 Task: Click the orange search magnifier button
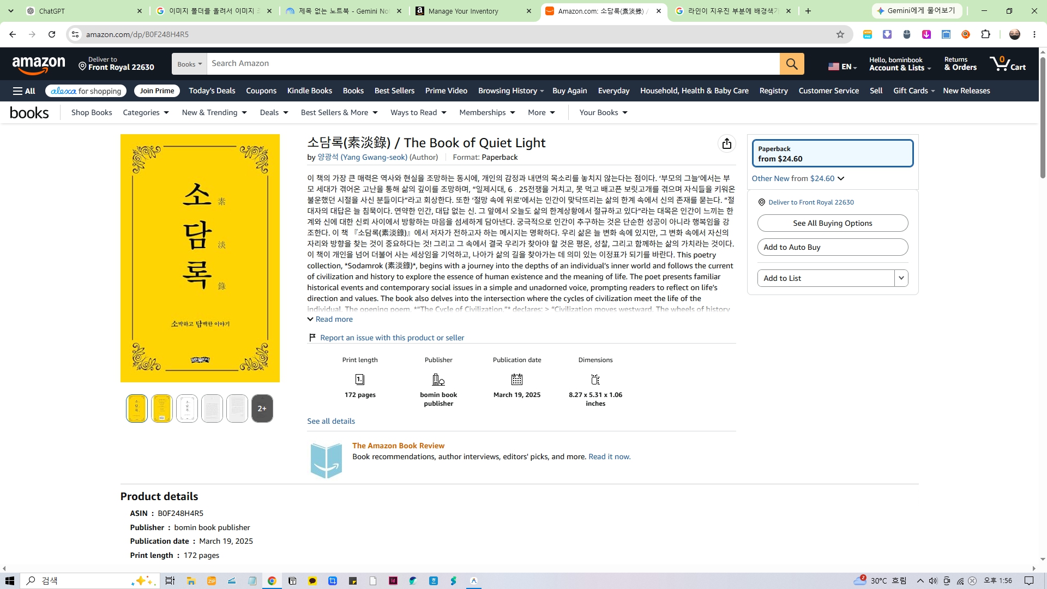[792, 64]
